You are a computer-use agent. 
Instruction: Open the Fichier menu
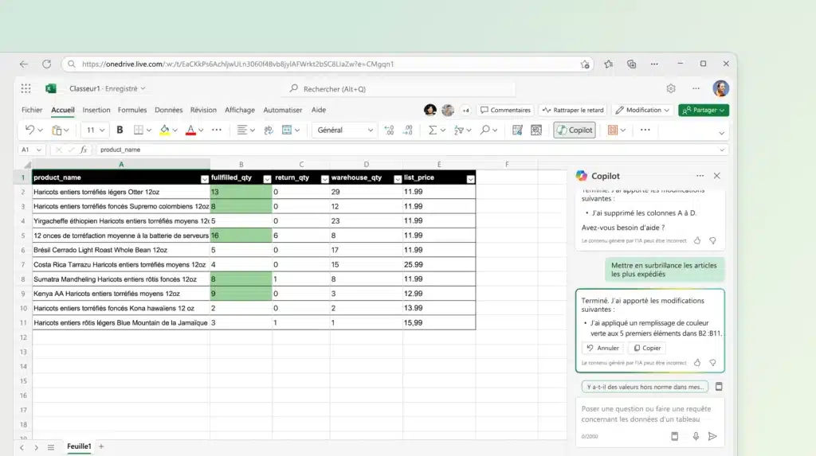(32, 110)
